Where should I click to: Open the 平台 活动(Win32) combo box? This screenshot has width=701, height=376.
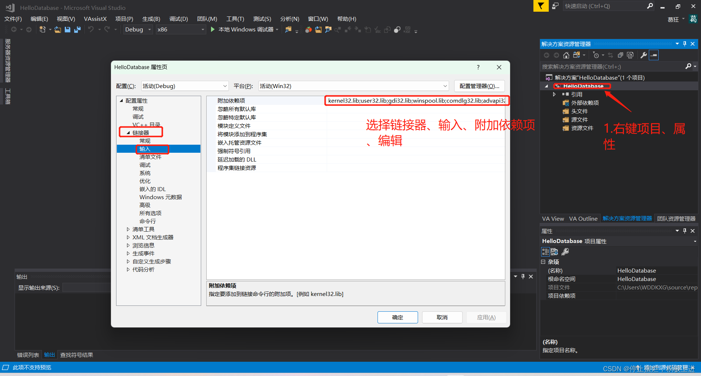(x=353, y=86)
